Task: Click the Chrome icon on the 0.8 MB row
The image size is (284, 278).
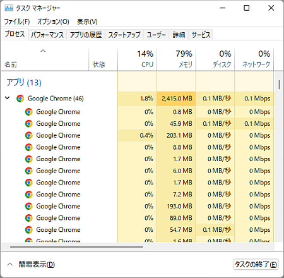Action: pos(29,112)
